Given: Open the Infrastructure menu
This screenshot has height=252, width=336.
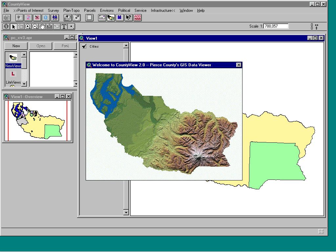Looking at the screenshot, I should click(163, 10).
